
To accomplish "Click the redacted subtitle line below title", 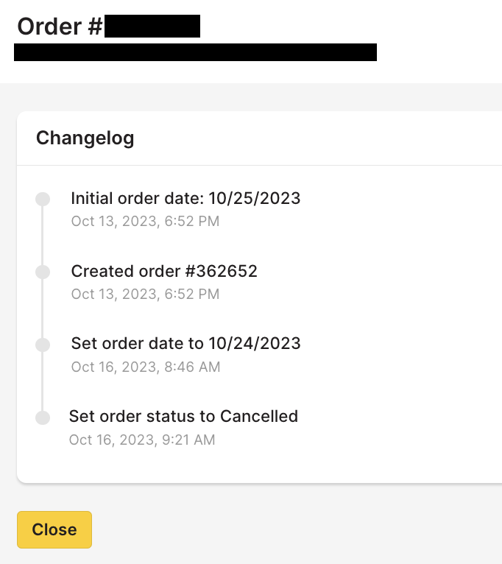I will [195, 52].
